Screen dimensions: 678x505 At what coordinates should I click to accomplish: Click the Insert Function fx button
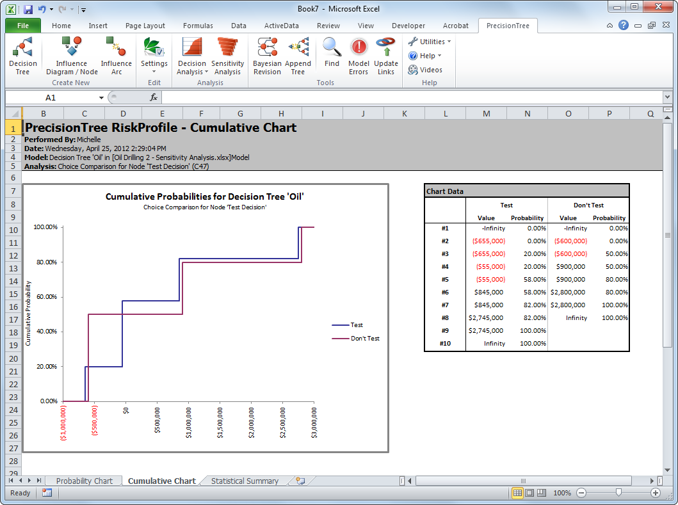[x=154, y=97]
